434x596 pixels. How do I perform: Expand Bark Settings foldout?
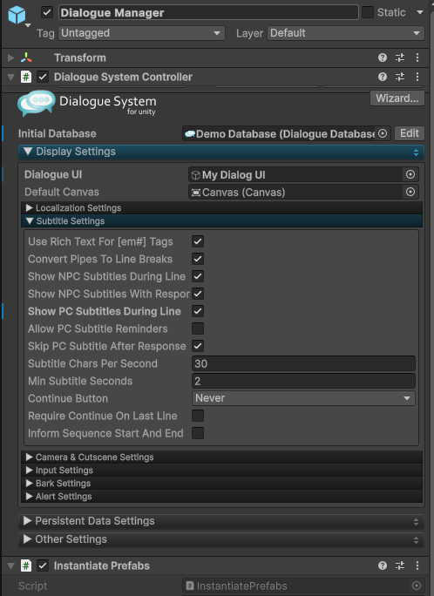pos(30,483)
